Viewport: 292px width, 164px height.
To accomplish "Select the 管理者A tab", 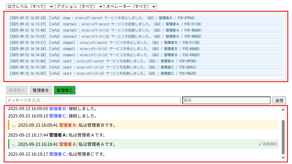I will 17,90.
